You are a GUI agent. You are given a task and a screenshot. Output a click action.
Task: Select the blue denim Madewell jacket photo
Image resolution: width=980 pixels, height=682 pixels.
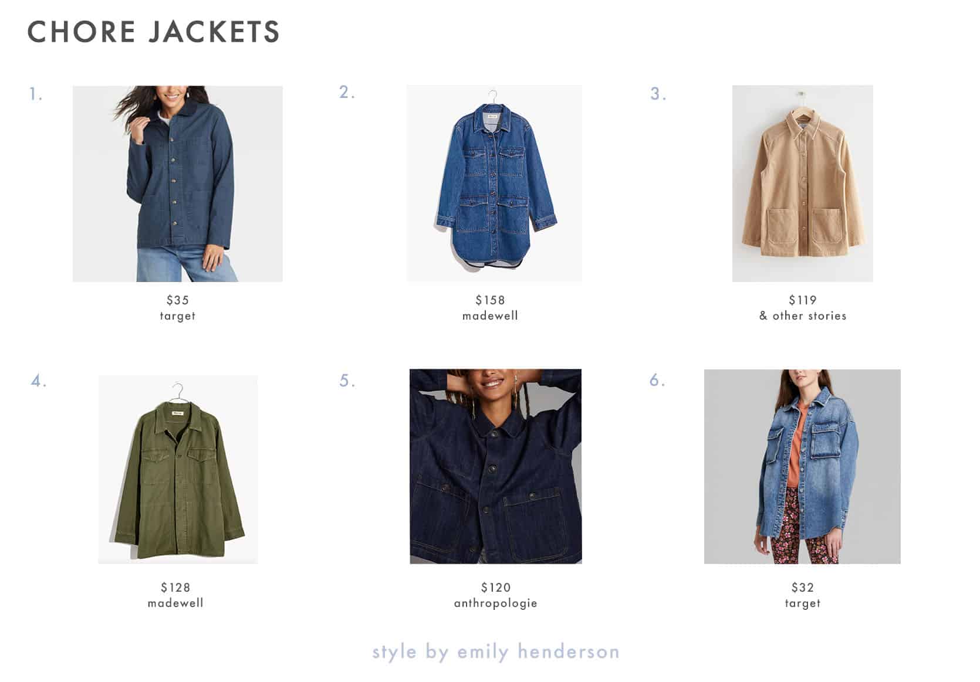[494, 184]
